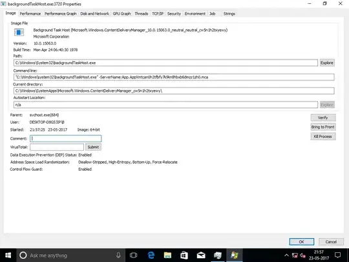Open the Action Center notifications icon

338,256
